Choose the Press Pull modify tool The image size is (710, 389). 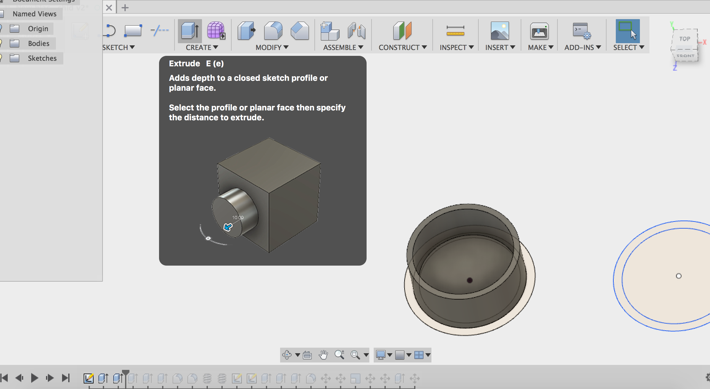(246, 31)
